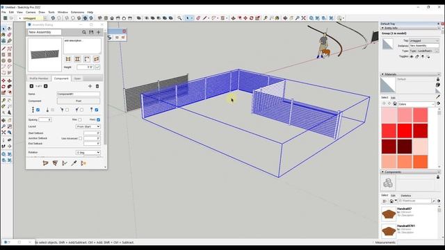Click the Height input field

[85, 67]
